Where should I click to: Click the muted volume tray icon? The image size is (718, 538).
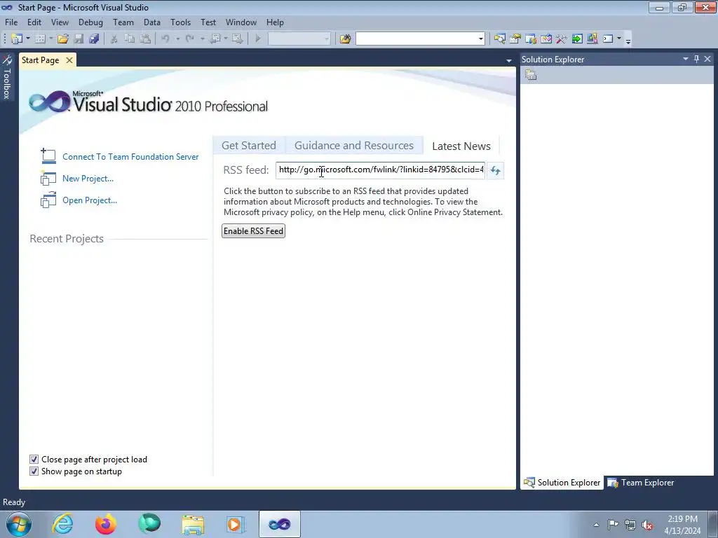pyautogui.click(x=647, y=525)
